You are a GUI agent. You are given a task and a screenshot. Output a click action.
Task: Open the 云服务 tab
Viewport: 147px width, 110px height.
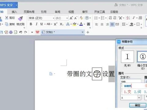[x=114, y=12]
